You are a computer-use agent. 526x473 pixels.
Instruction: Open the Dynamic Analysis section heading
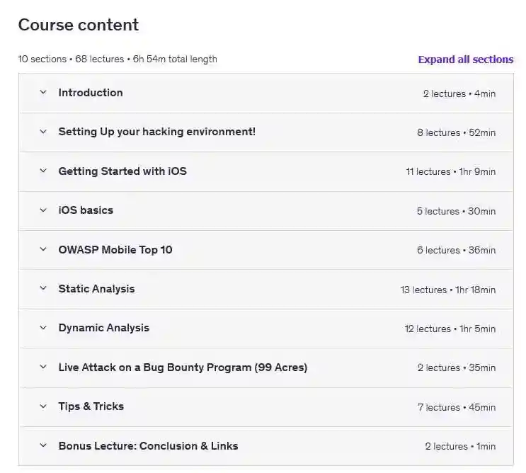(103, 328)
